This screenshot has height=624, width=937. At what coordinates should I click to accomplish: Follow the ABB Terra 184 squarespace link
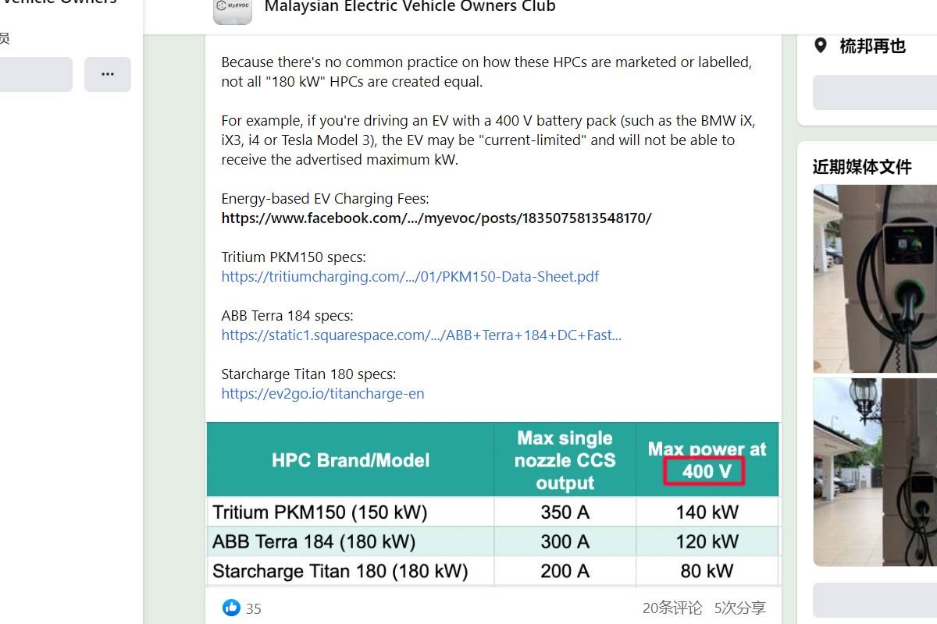pyautogui.click(x=421, y=335)
